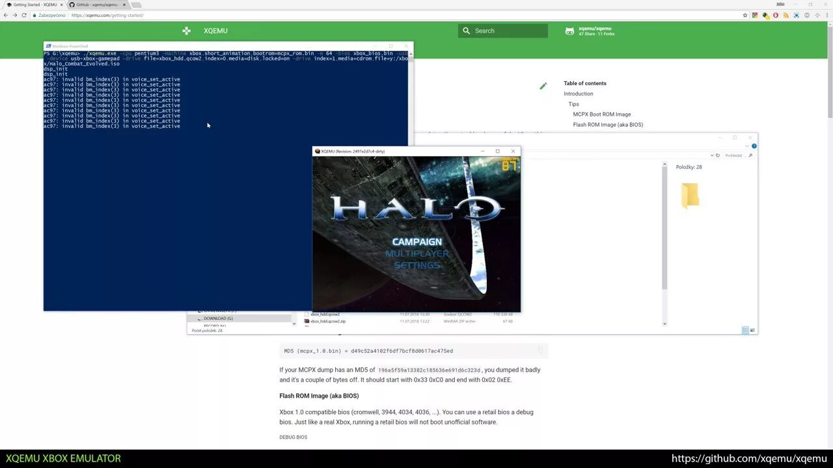Click the browser back arrow
833x468 pixels.
tap(6, 15)
